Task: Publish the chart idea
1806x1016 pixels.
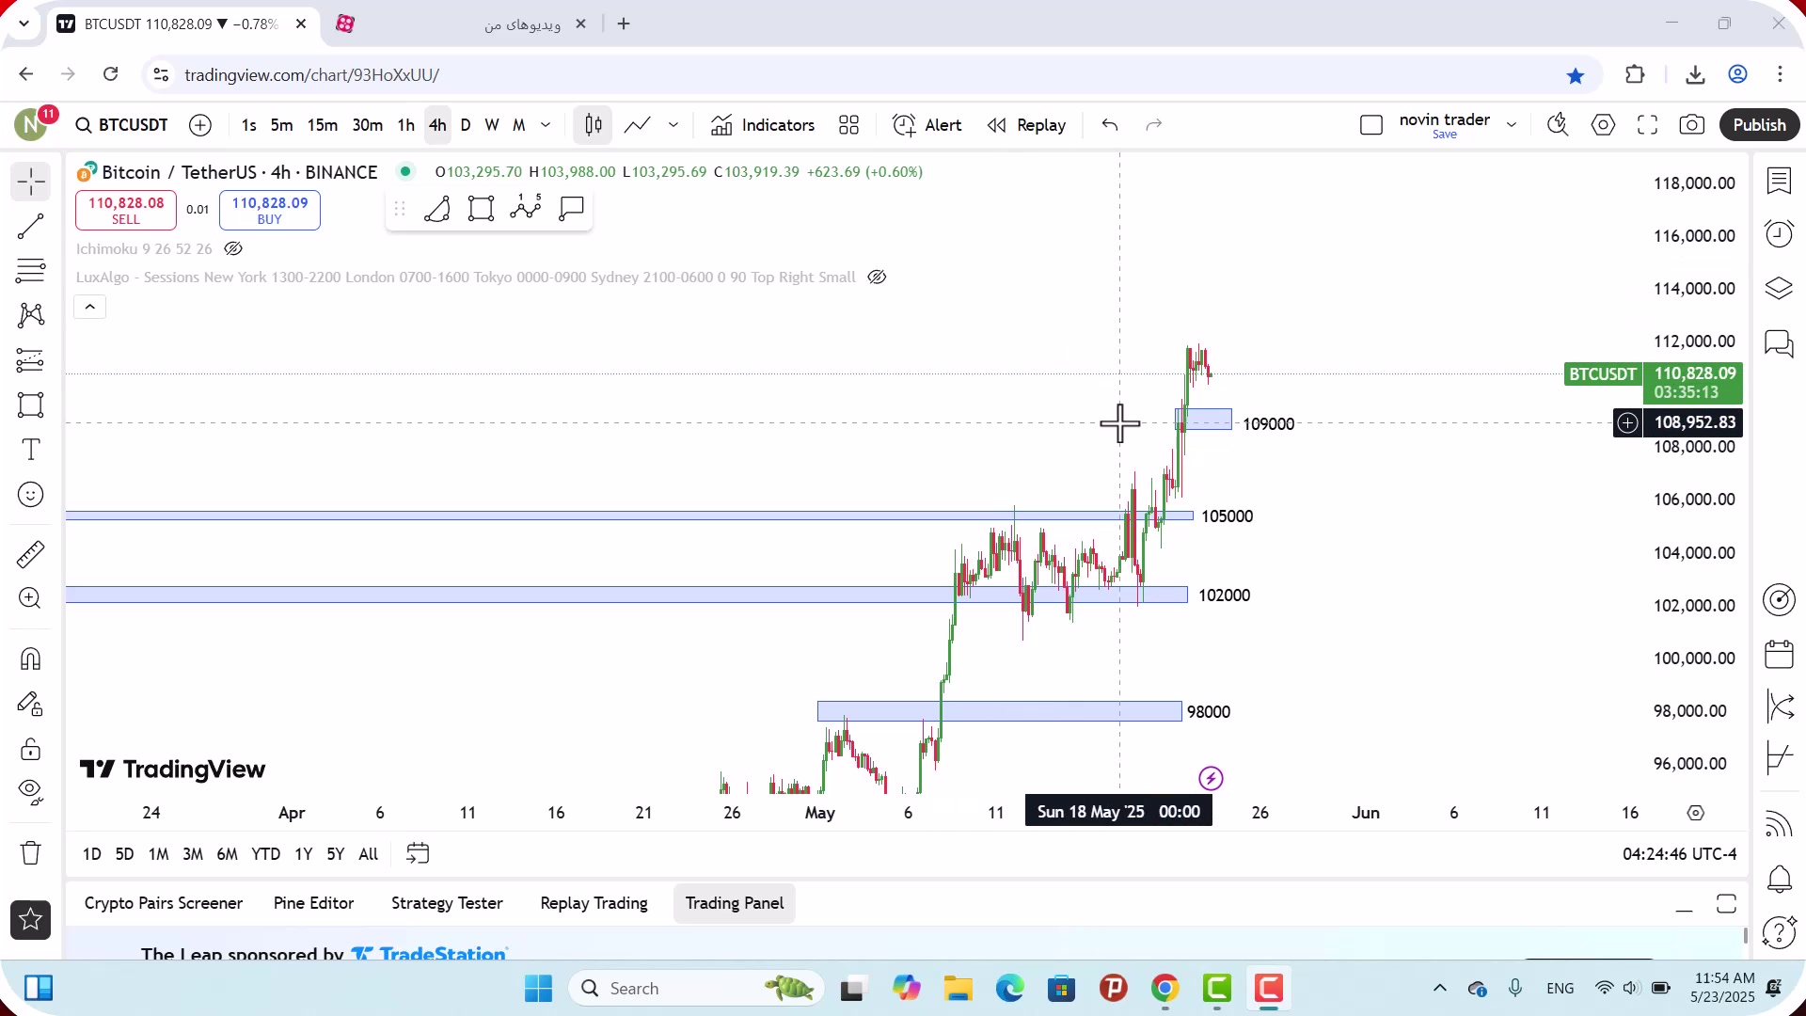Action: [x=1759, y=125]
